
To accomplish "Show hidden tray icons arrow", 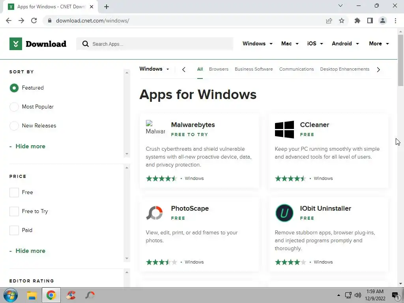I will point(339,295).
